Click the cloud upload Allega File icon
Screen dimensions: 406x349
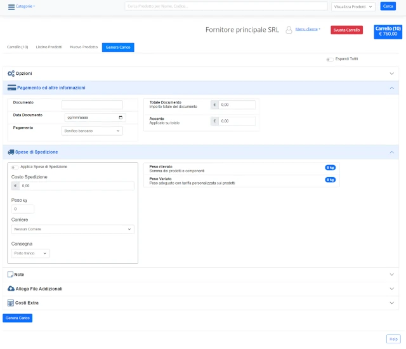coord(11,289)
